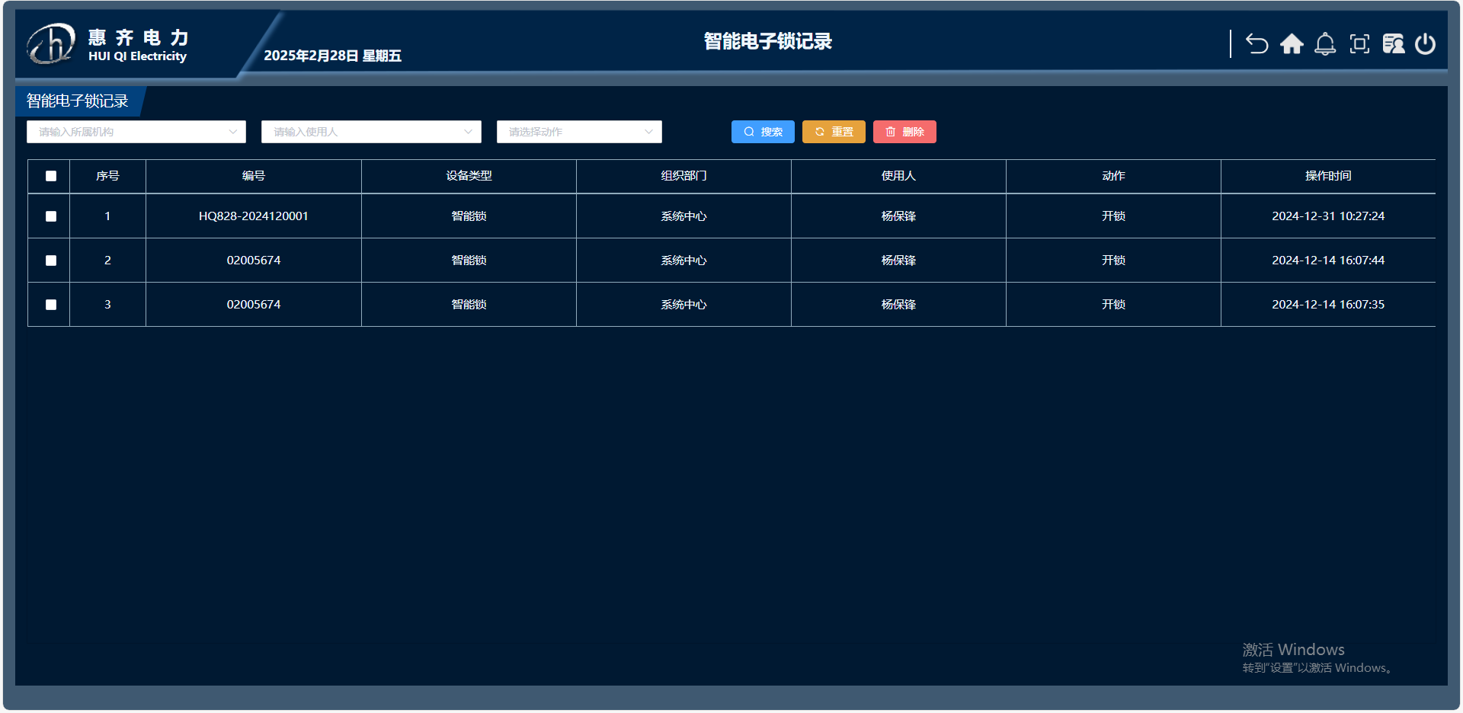
Task: Click timestamp 2024-12-14 16:07:35
Action: [x=1328, y=305]
